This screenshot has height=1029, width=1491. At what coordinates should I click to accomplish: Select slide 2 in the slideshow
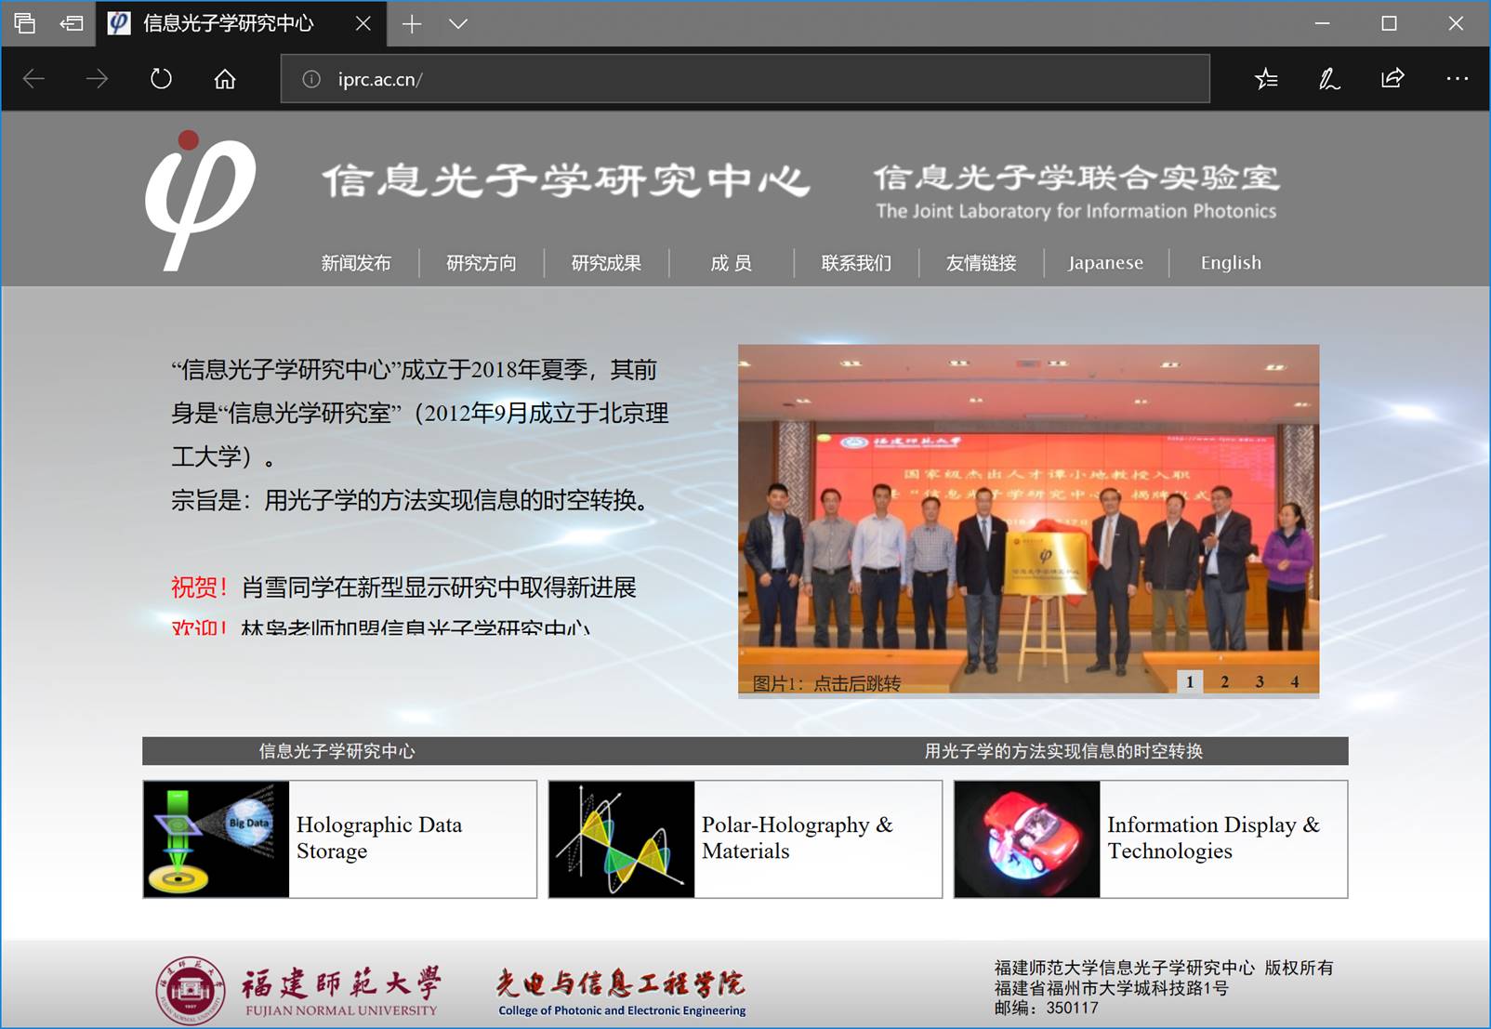(1225, 681)
